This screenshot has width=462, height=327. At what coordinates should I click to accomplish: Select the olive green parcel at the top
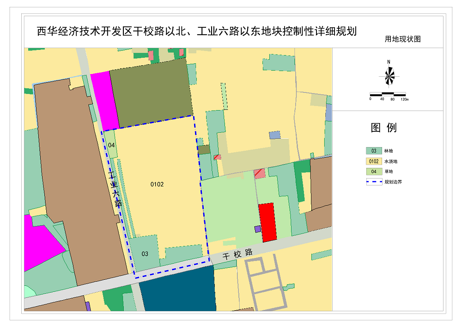[150, 93]
